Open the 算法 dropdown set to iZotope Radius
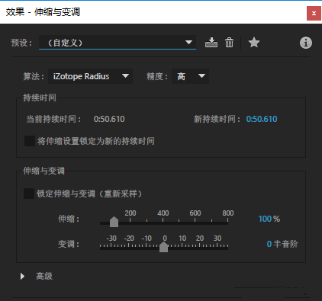This screenshot has width=322, height=301. pyautogui.click(x=90, y=76)
